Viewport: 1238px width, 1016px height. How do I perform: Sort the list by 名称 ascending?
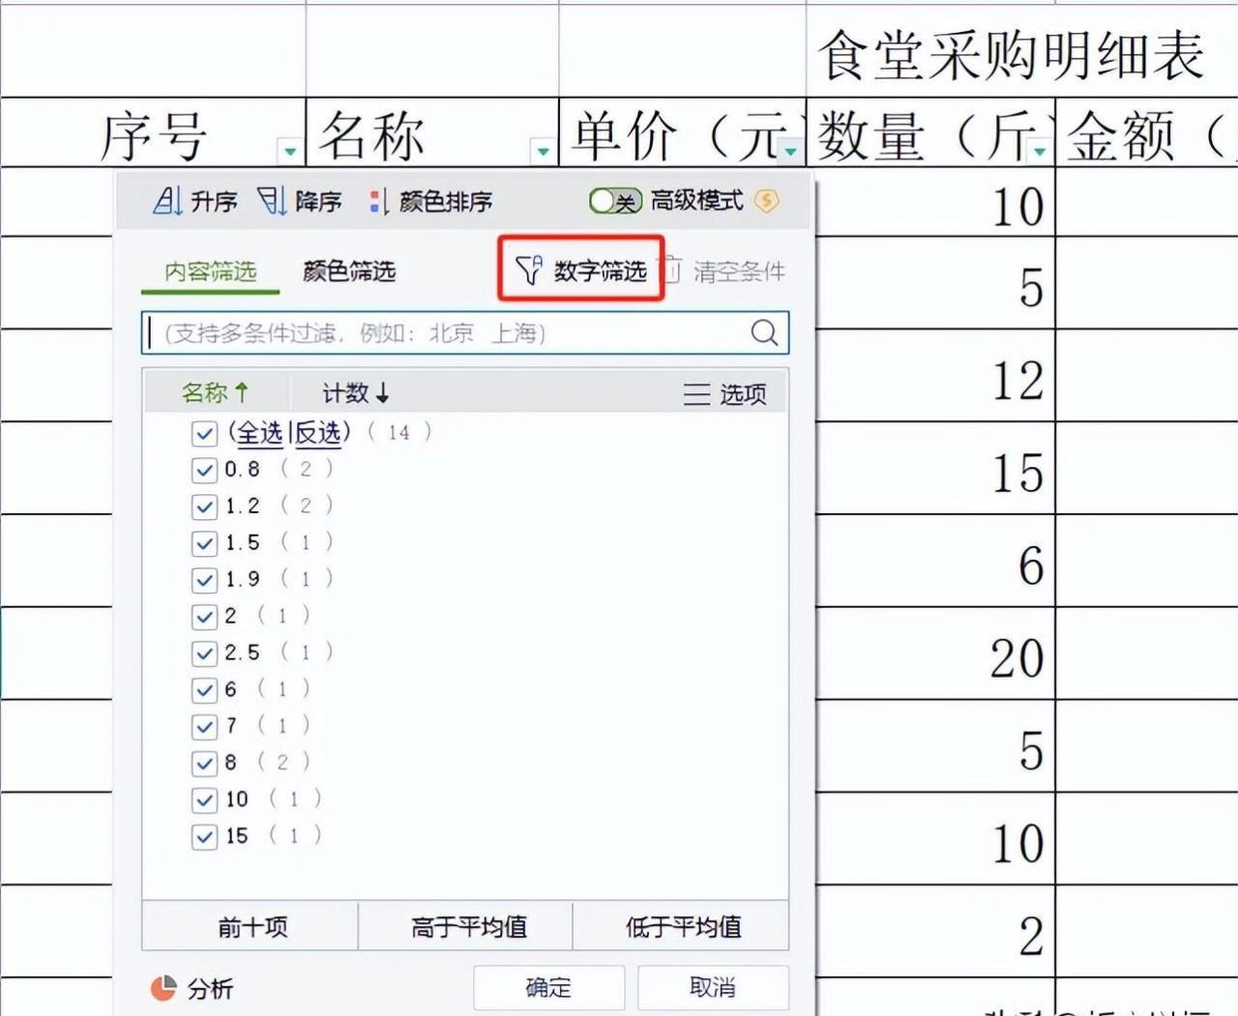coord(215,392)
